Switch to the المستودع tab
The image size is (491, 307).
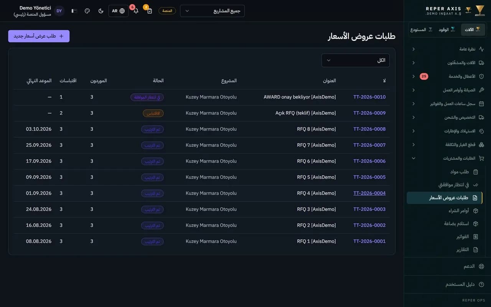coord(422,30)
